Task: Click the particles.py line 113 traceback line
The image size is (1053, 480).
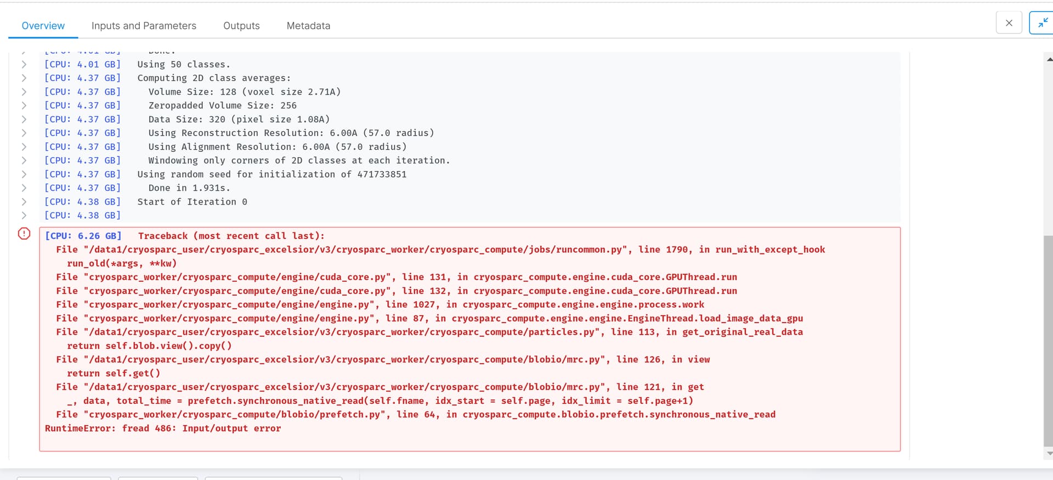Action: pyautogui.click(x=429, y=332)
